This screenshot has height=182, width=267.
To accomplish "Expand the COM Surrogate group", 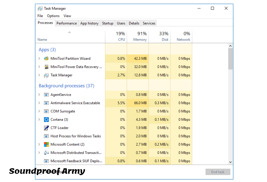I will click(39, 111).
